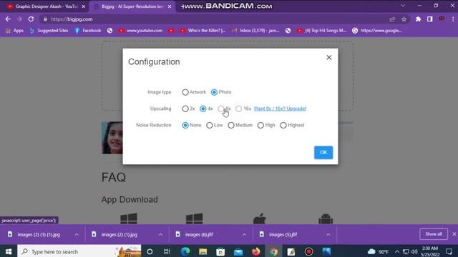Expand options for images (2) (1).jpg download
Screen dimensions: 458x257
coord(160,235)
